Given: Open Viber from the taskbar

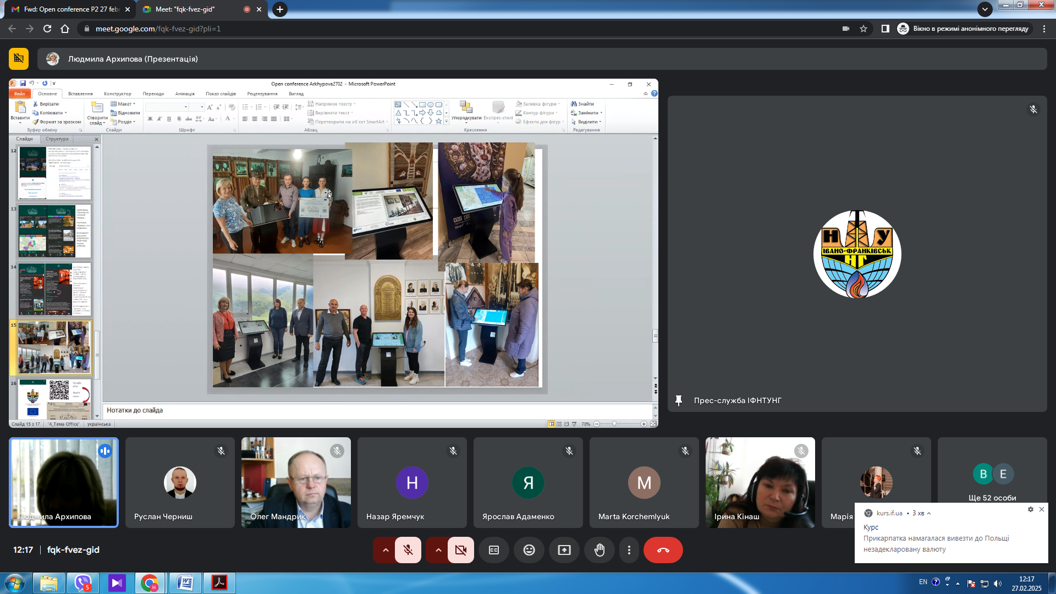Looking at the screenshot, I should [83, 583].
